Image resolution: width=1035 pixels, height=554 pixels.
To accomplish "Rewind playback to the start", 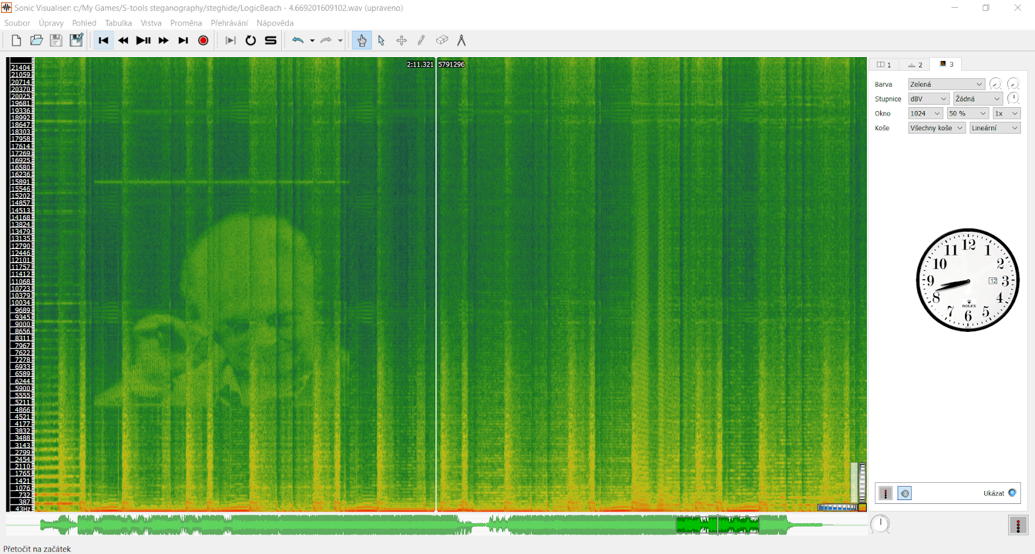I will (103, 40).
